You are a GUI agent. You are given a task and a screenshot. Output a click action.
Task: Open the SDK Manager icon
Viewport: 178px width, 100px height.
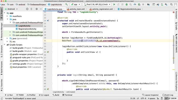[166, 4]
